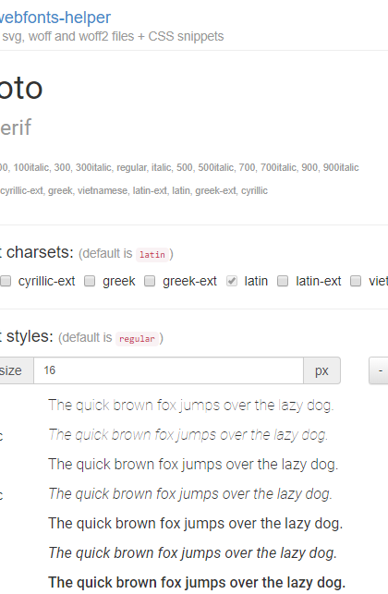The height and width of the screenshot is (594, 388).
Task: Select the boldest sample sentence at bottom
Action: pyautogui.click(x=197, y=583)
